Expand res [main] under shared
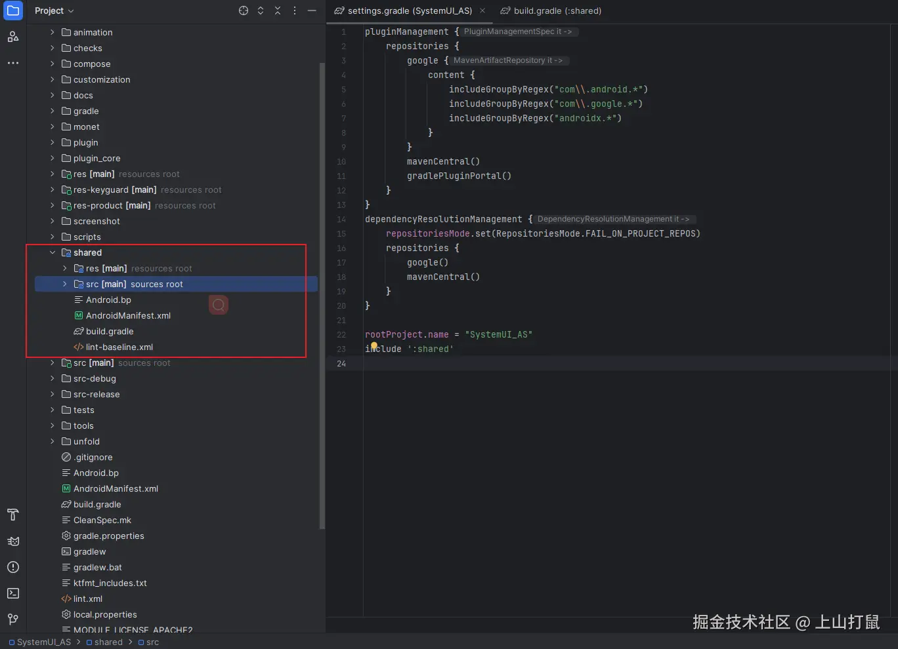 point(65,268)
